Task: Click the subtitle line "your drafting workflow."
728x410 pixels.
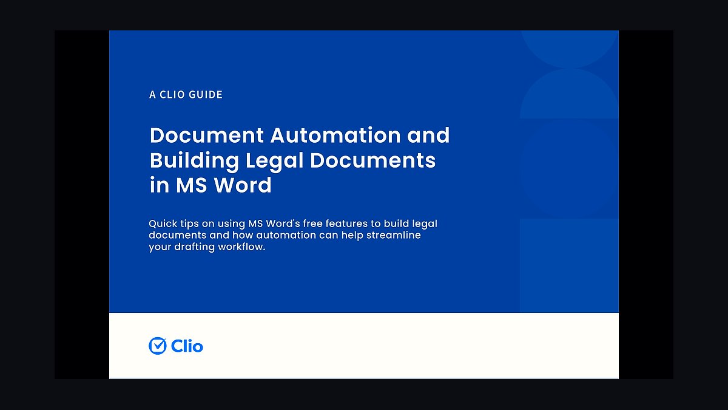Action: pyautogui.click(x=207, y=247)
